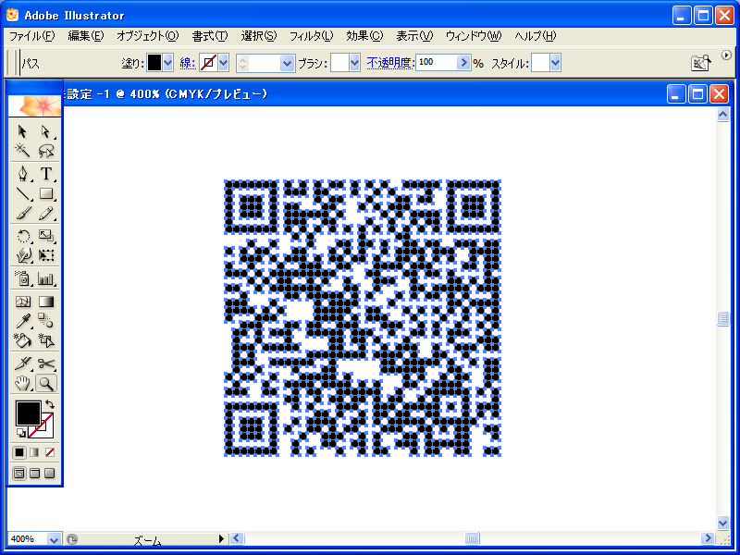
Task: Click the 不透明度 opacity panel link
Action: pos(390,63)
